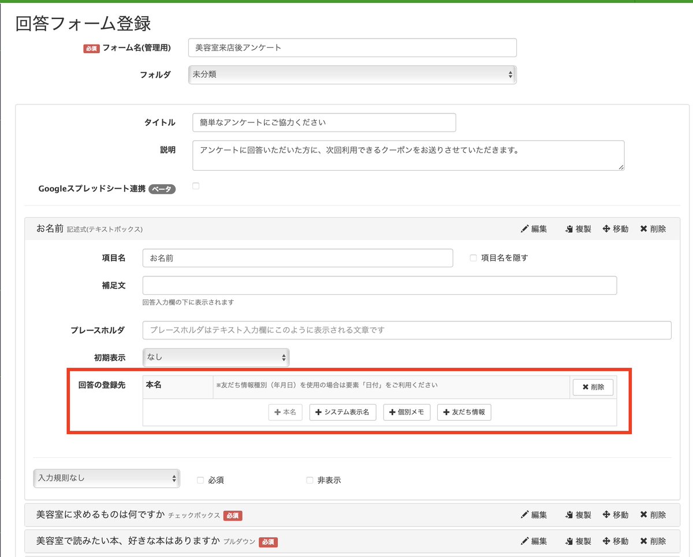Delete the お名前 item via 削除 header button
693x557 pixels.
(653, 229)
